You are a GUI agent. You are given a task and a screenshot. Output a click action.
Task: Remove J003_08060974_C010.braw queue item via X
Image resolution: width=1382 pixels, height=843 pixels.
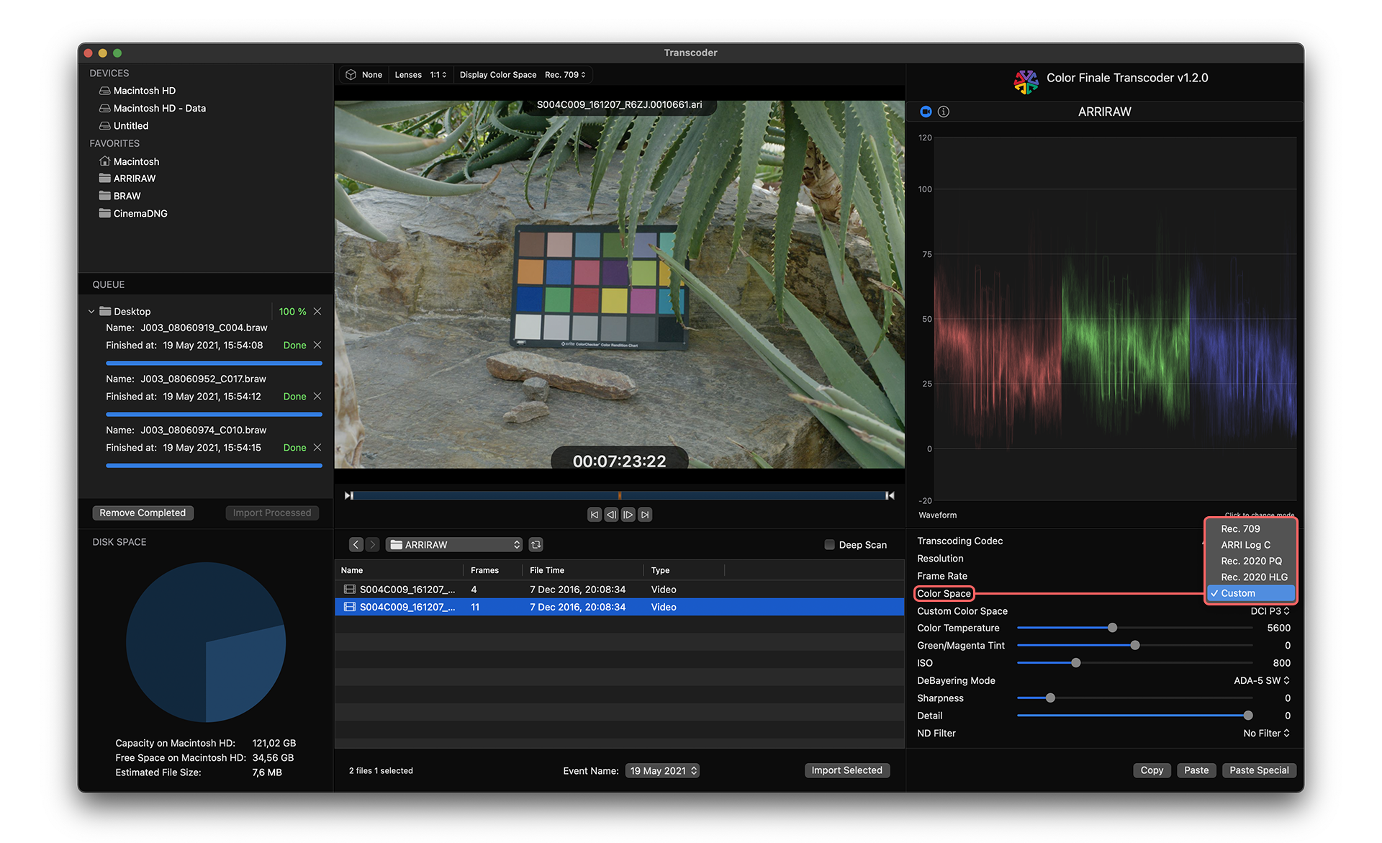click(317, 448)
